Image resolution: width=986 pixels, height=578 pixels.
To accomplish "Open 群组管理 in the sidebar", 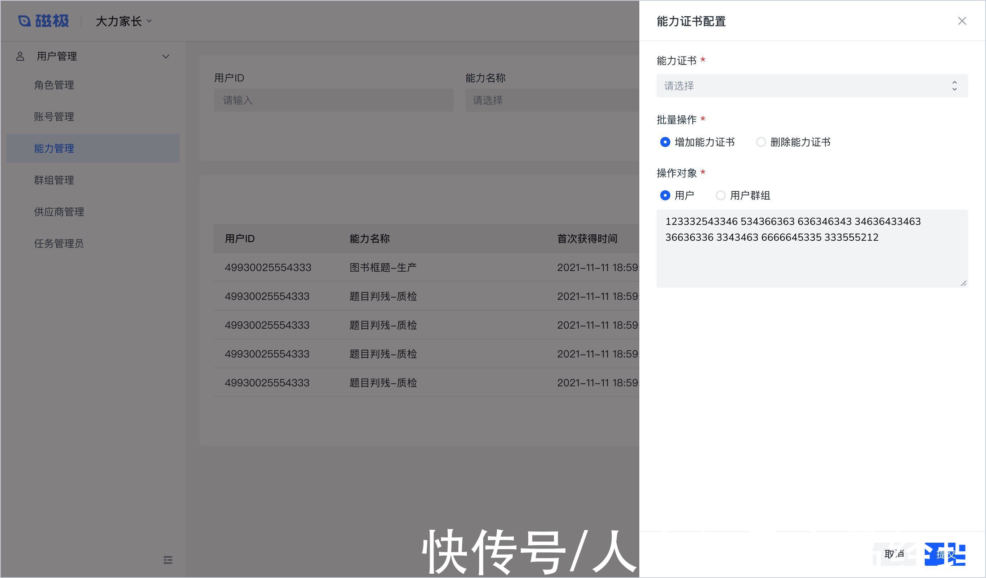I will [x=54, y=180].
